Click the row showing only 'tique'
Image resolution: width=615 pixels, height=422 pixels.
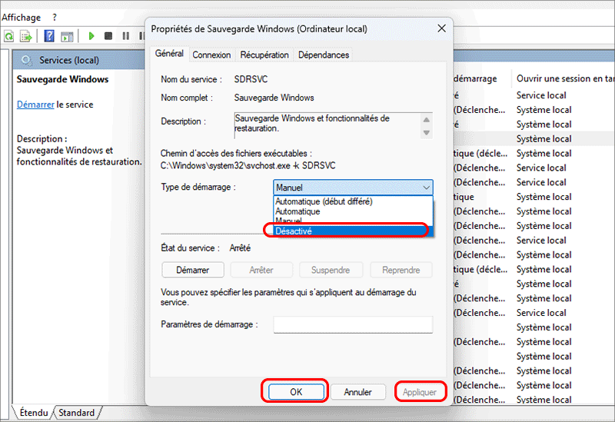464,197
